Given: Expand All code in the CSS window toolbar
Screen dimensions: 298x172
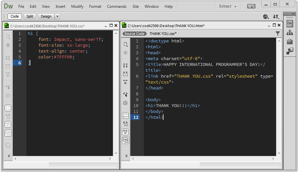Looking at the screenshot, I should (x=8, y=74).
